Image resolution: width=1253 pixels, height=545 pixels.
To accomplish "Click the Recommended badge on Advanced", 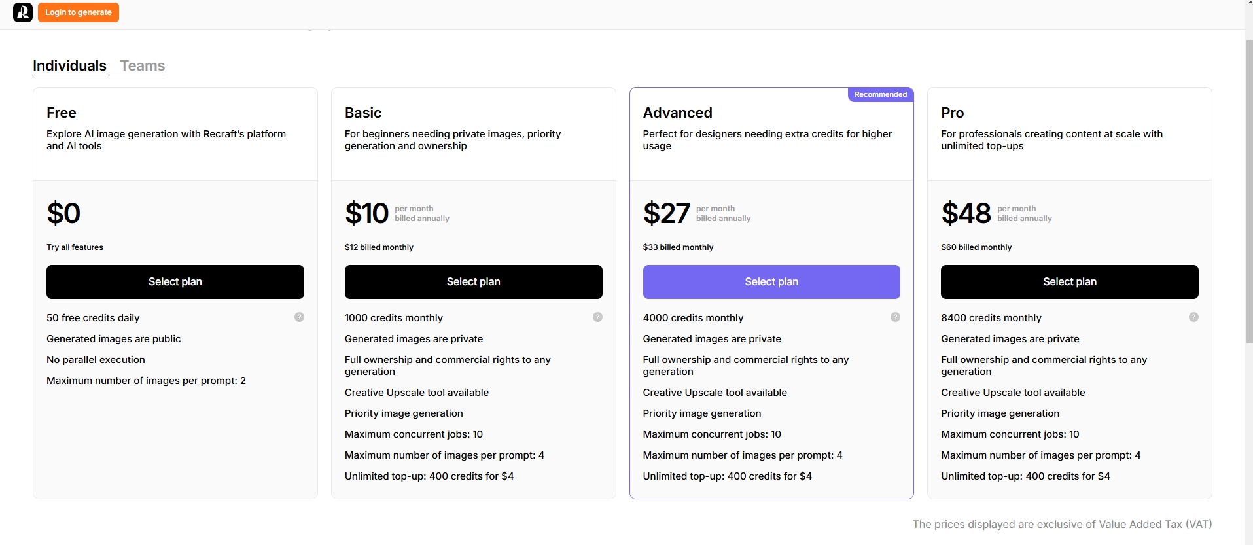I will click(x=880, y=95).
